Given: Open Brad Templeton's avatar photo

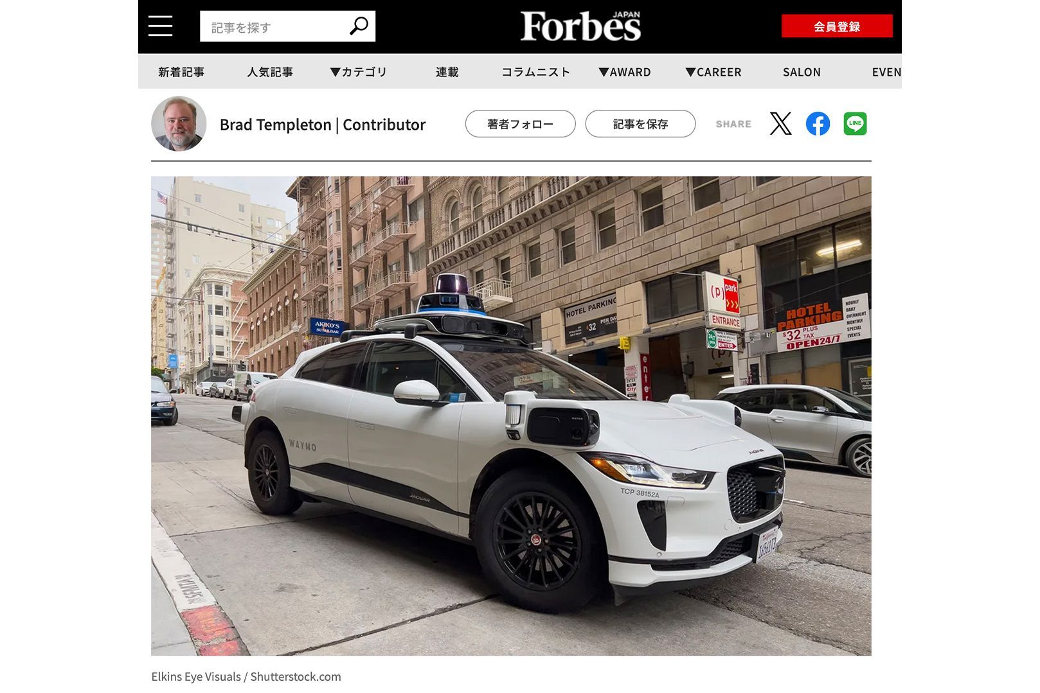Looking at the screenshot, I should (179, 124).
